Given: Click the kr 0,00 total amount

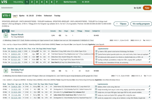Looking at the screenshot, I should pos(138,8).
